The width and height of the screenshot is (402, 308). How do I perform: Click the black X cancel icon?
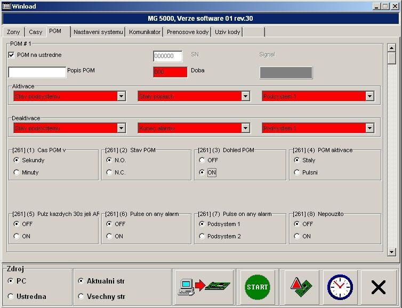[x=378, y=287]
